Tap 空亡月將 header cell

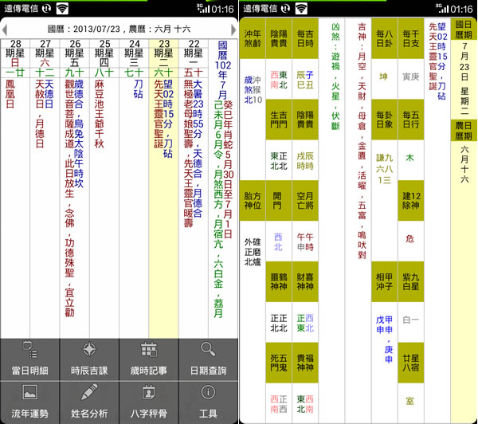pyautogui.click(x=305, y=201)
